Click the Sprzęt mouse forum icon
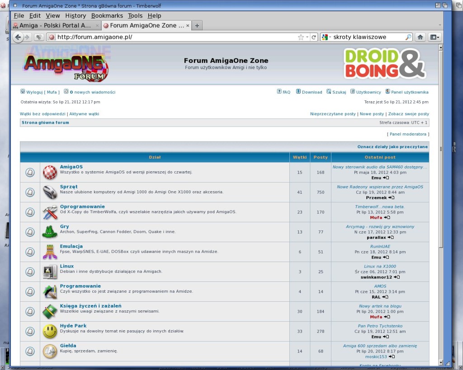 click(x=50, y=192)
